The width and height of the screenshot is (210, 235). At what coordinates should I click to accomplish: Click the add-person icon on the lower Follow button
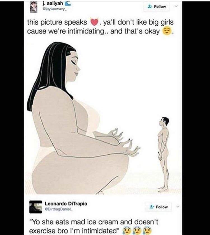tap(152, 207)
